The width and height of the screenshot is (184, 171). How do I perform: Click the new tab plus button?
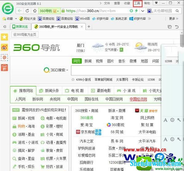point(89,27)
